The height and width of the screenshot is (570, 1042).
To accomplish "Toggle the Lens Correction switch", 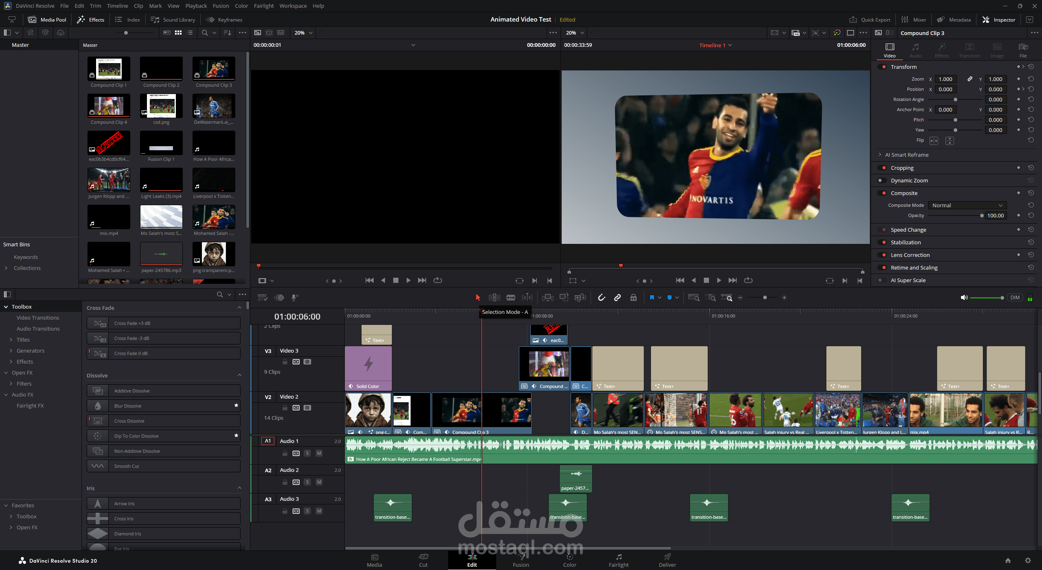I will (x=882, y=255).
